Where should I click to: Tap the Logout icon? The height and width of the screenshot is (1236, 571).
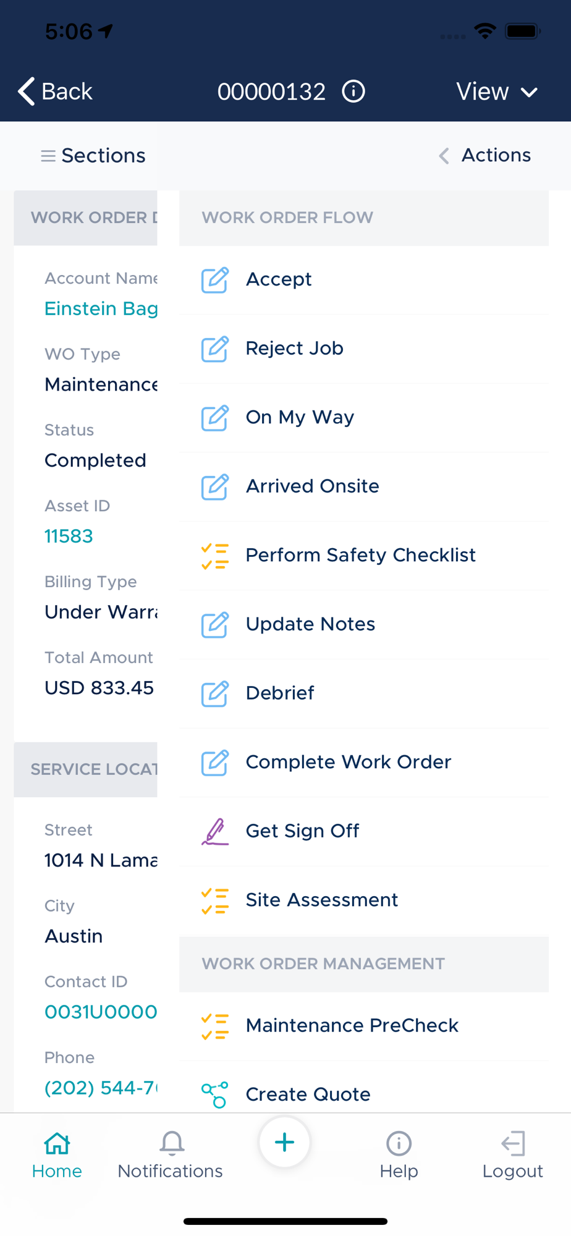pyautogui.click(x=513, y=1143)
